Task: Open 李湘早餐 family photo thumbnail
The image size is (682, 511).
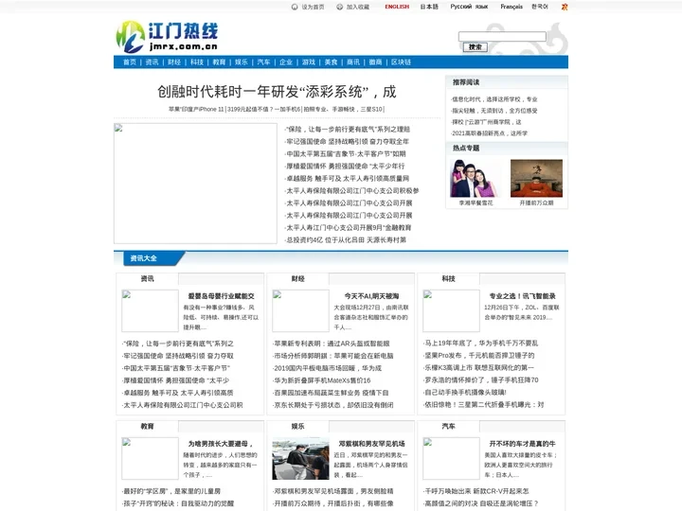Action: click(x=476, y=178)
